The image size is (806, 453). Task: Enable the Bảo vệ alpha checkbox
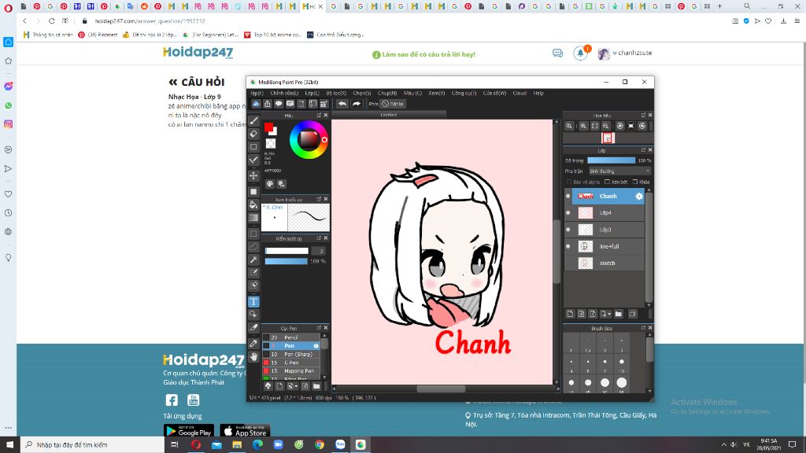coord(569,182)
